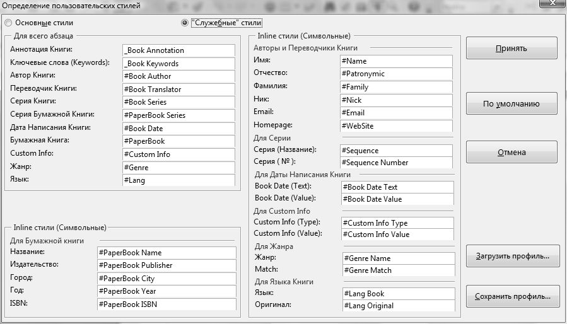Edit the "_Book Keywords" field
The width and height of the screenshot is (567, 324).
178,64
